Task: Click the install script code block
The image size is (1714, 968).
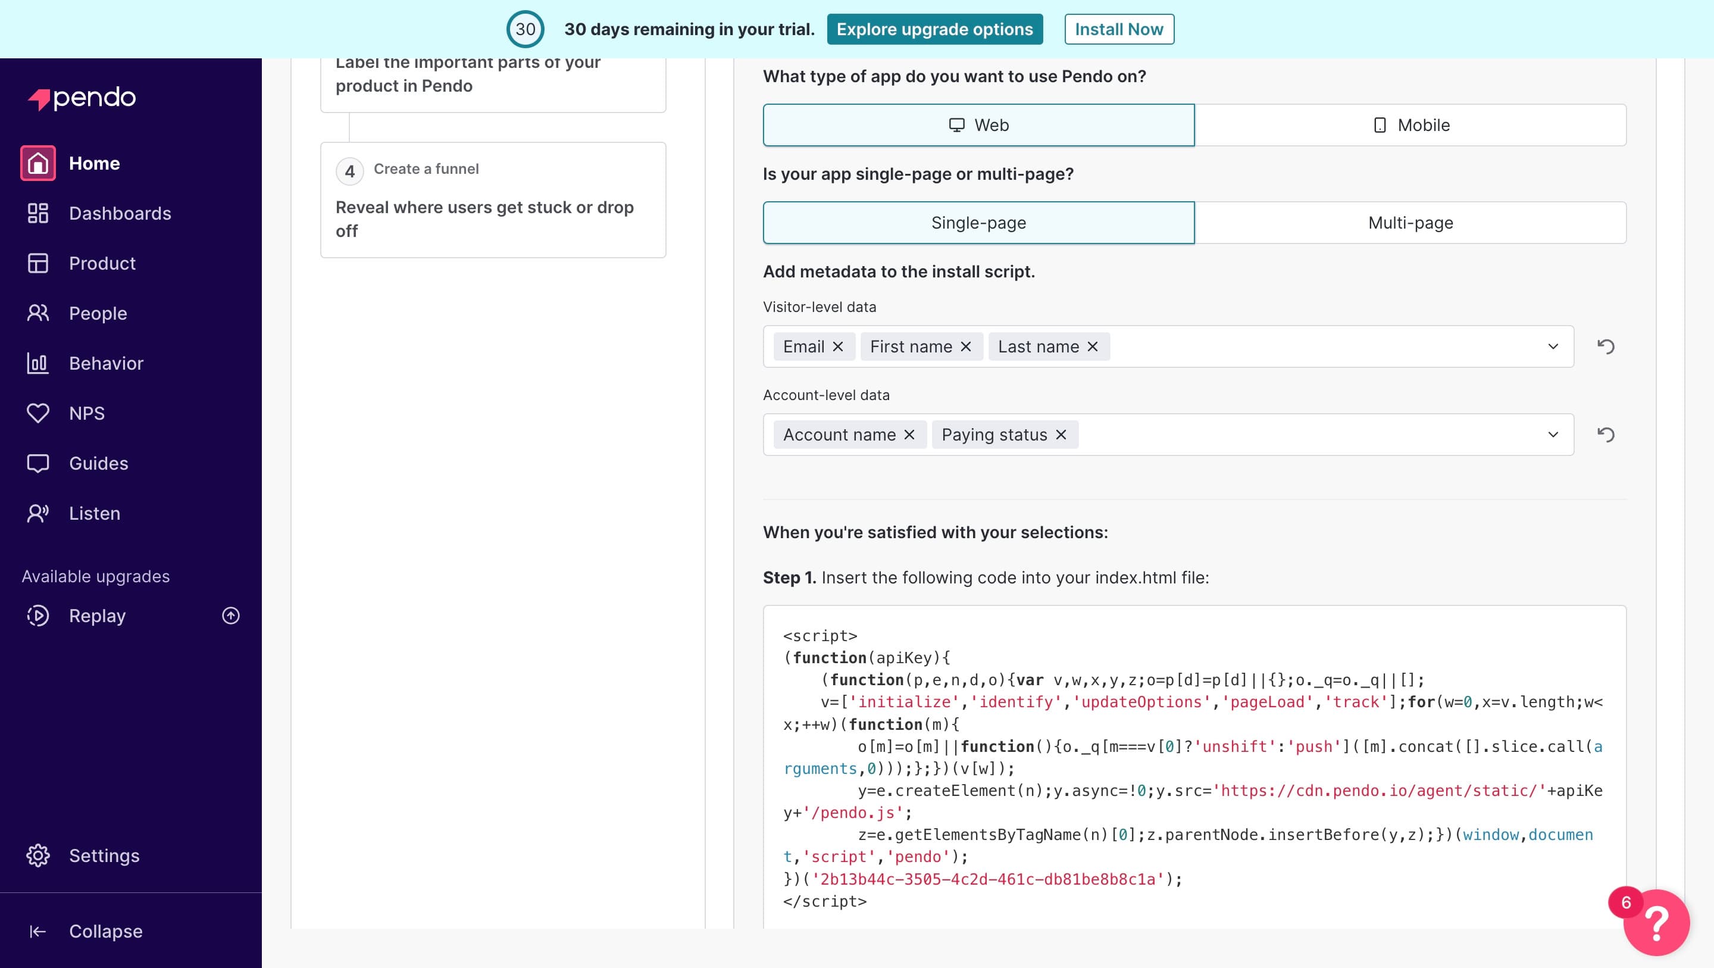Action: [1194, 767]
